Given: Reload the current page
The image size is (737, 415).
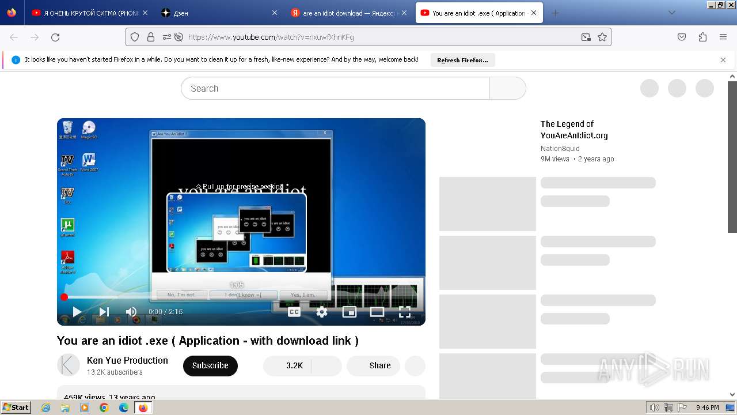Looking at the screenshot, I should pos(55,37).
